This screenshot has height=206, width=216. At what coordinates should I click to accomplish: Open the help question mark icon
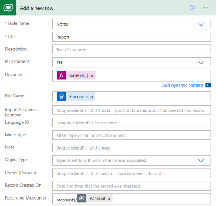(x=192, y=8)
